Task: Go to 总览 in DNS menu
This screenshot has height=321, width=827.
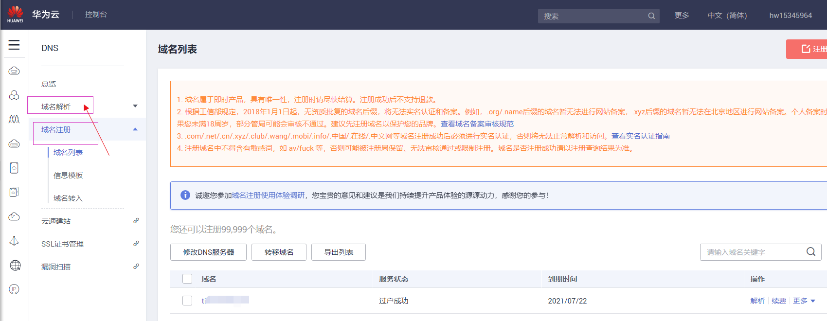Action: 49,84
